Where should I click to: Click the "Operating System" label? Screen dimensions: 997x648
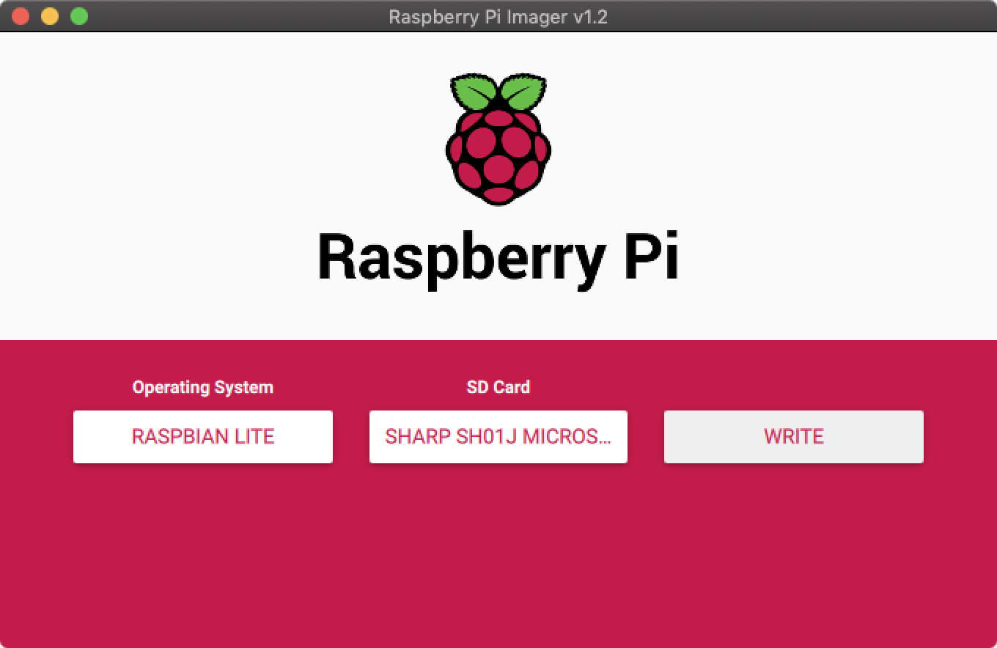pos(203,387)
